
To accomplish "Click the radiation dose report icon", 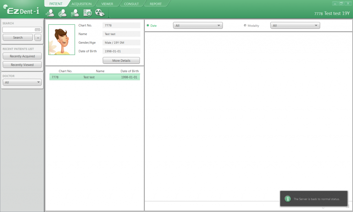I will [100, 13].
